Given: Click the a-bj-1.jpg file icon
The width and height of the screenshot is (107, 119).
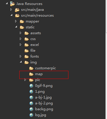Looking at the screenshot, I should [x=31, y=97].
